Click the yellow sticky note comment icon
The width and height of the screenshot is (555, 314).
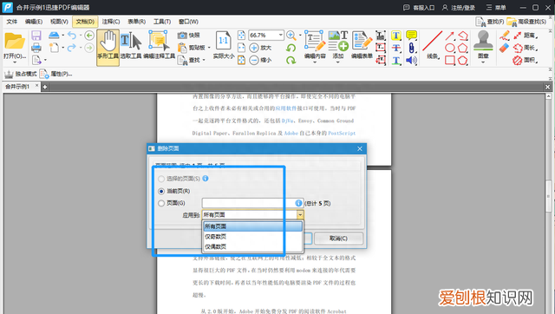point(411,35)
